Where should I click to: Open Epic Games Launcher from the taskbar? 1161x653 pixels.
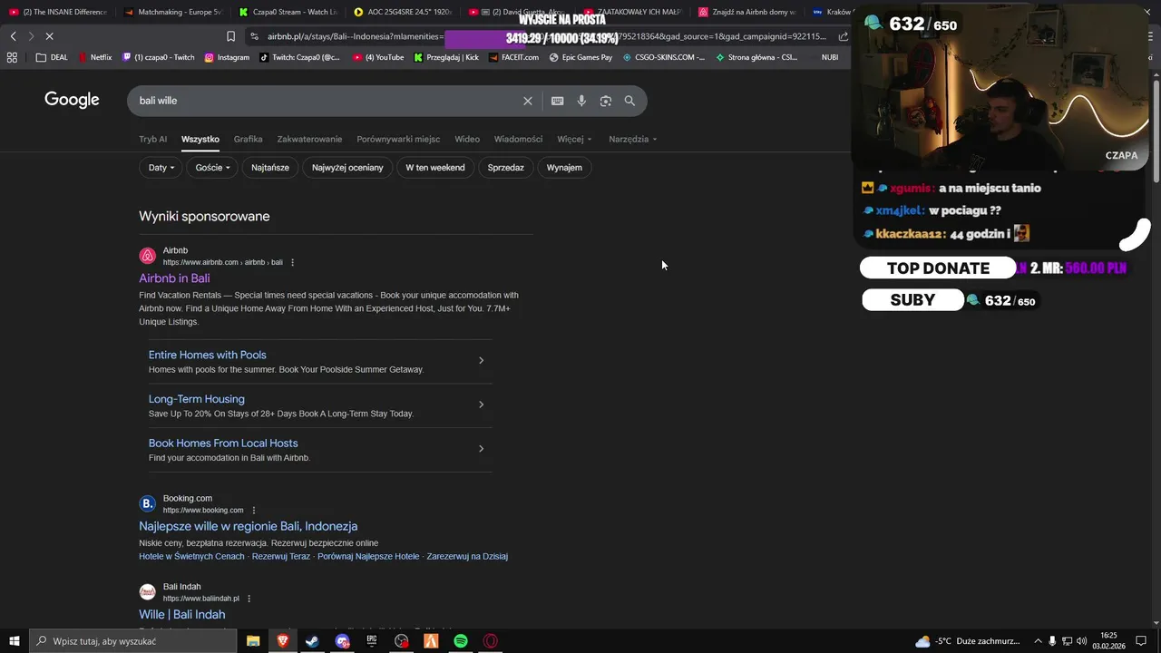click(372, 641)
